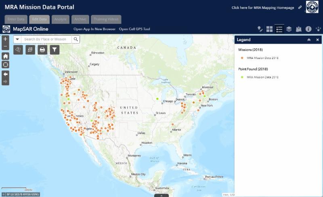Click green Point Found (2018) legend symbol
Viewport: 323px width, 197px height.
[x=242, y=77]
